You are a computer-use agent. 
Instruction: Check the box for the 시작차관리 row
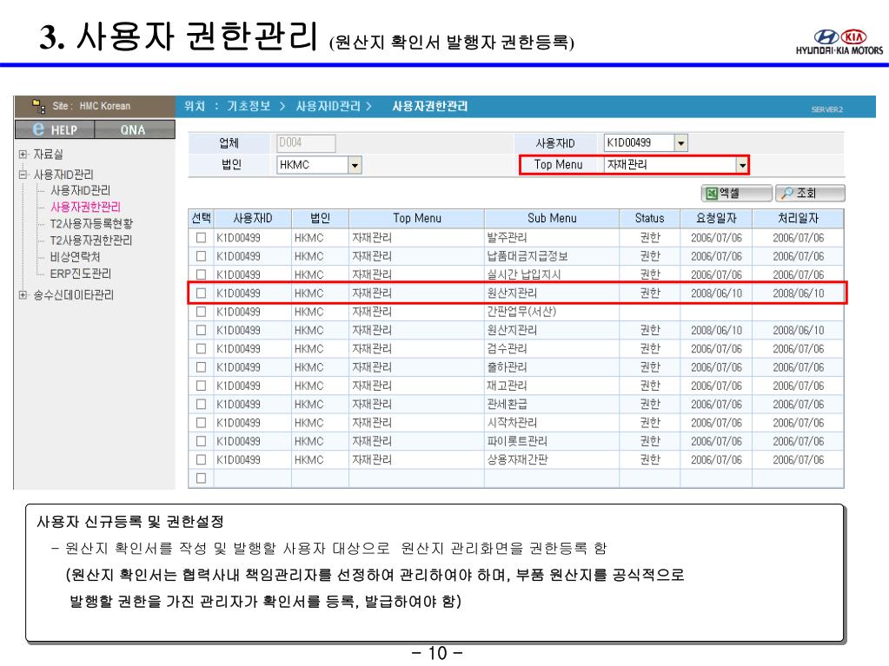[x=201, y=423]
